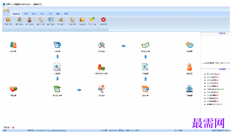Switch to the 工具 ribbon tab
The height and width of the screenshot is (134, 231).
tap(50, 14)
